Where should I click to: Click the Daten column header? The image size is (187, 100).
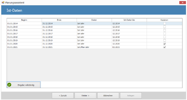(x=94, y=20)
